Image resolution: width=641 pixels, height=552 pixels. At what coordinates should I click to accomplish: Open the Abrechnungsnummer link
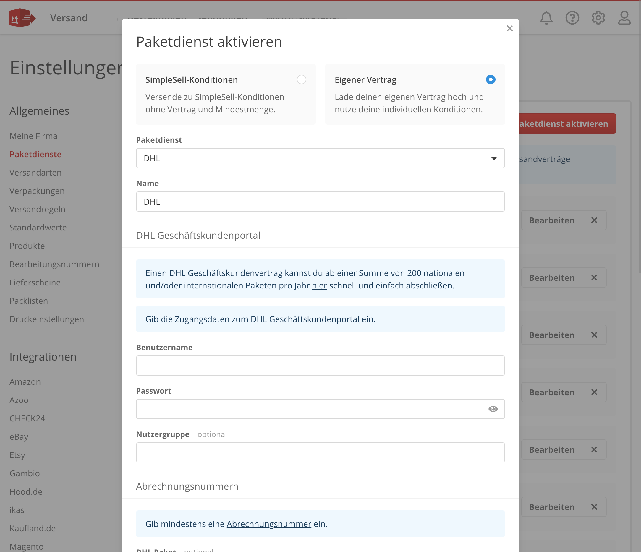(x=269, y=524)
